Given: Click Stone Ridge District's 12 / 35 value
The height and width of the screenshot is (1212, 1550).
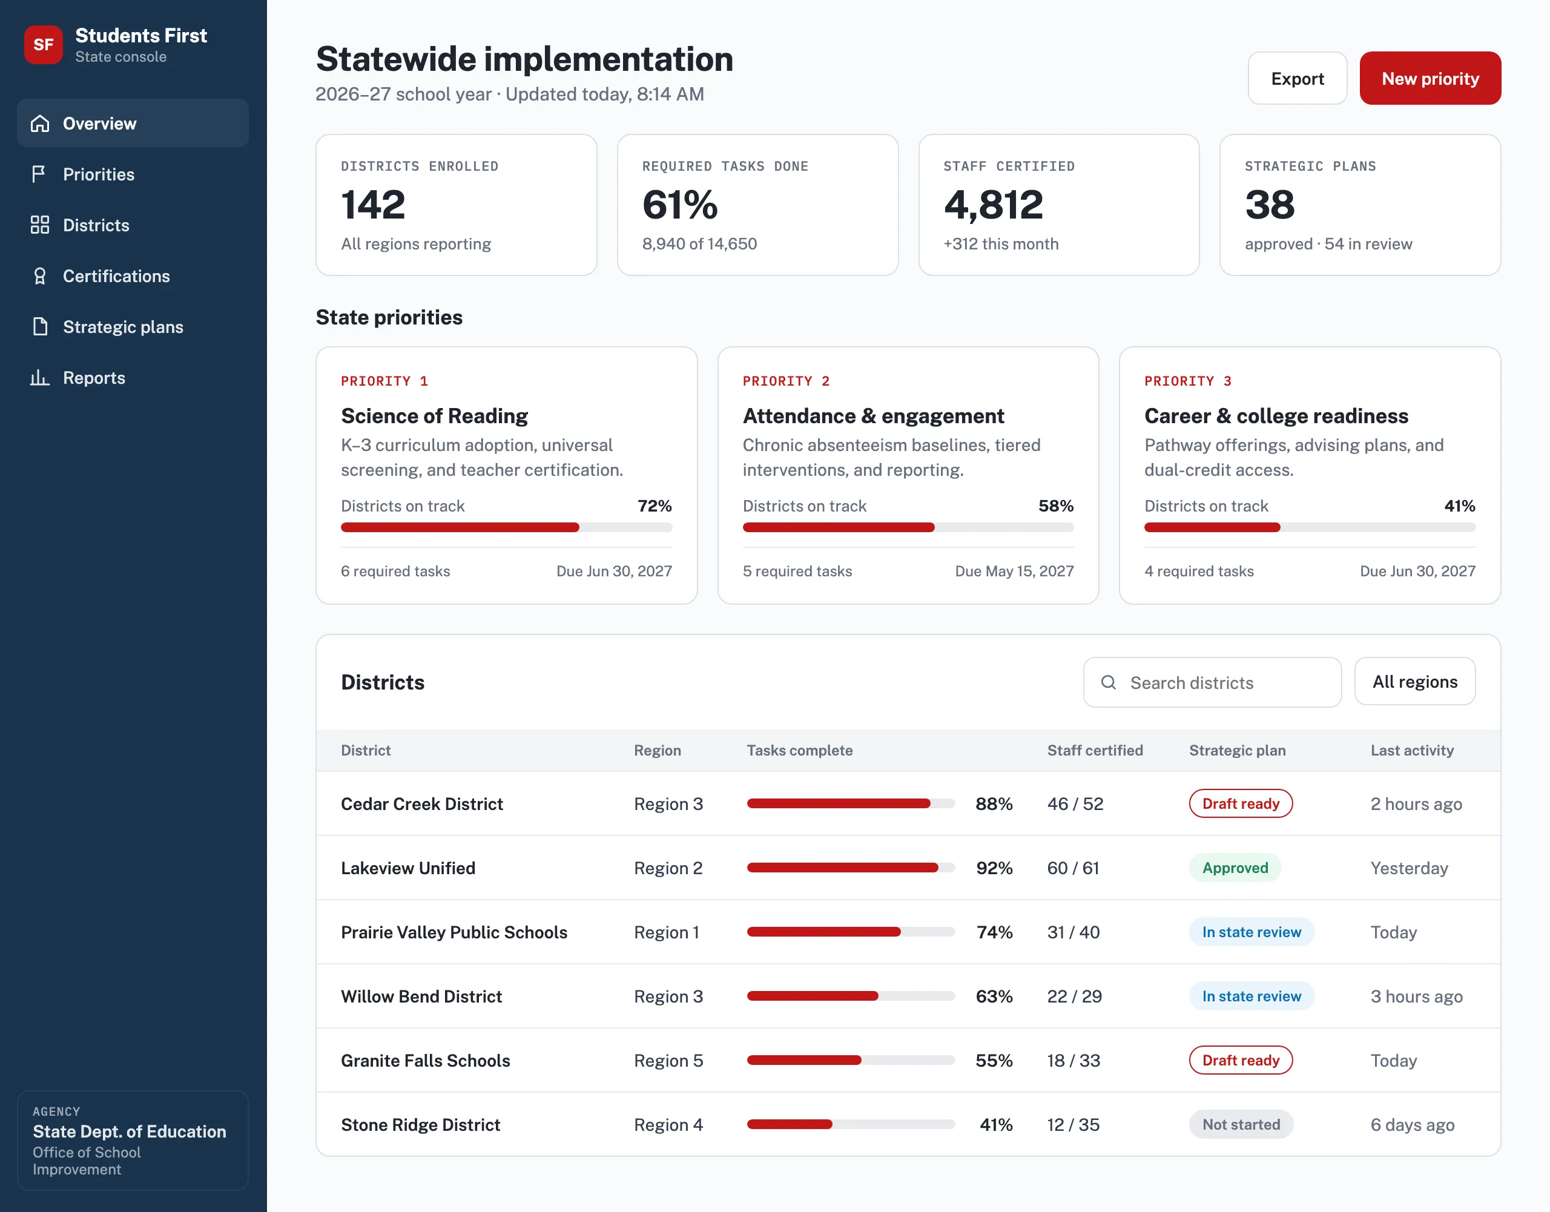Looking at the screenshot, I should (x=1073, y=1125).
